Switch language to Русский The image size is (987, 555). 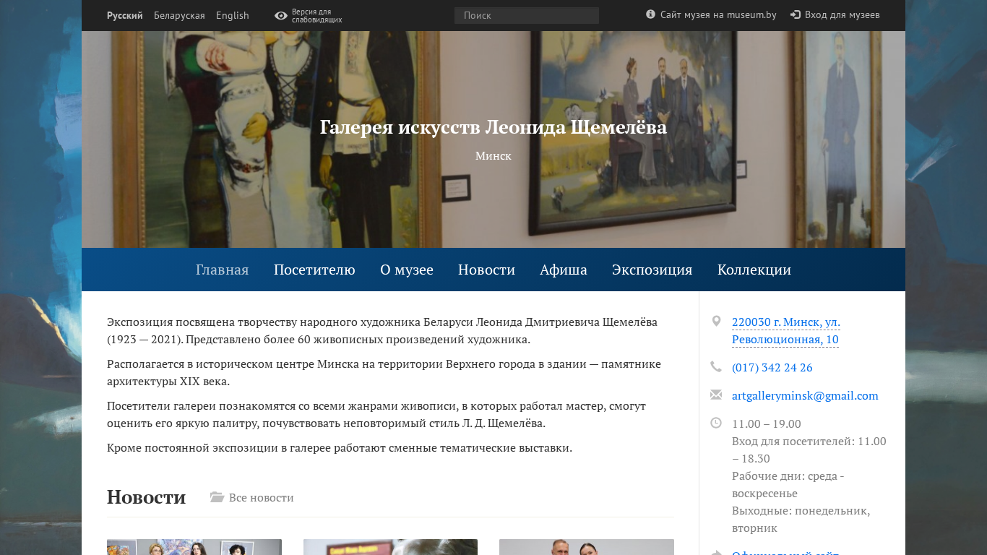click(125, 15)
